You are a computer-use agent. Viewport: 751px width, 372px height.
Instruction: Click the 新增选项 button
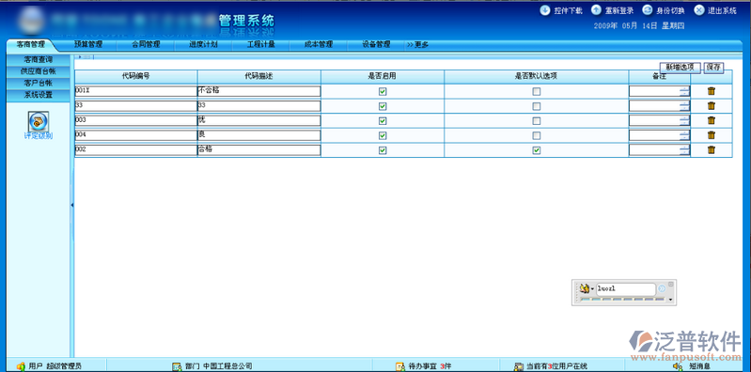(681, 68)
